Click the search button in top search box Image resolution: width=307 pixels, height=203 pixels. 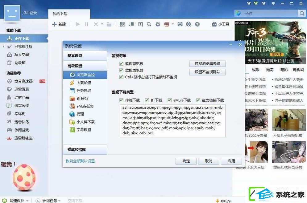tap(302, 13)
